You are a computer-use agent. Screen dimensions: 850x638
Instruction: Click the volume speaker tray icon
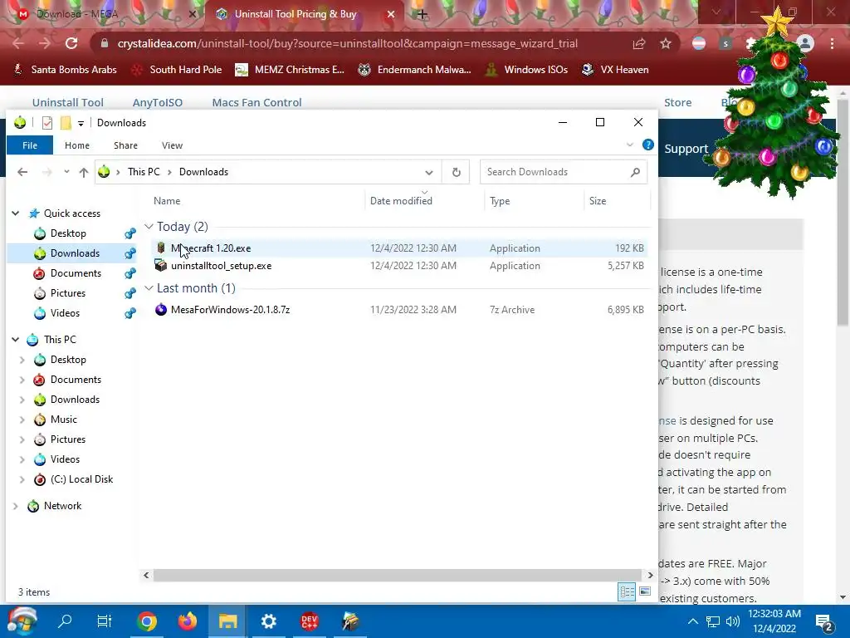pyautogui.click(x=732, y=621)
